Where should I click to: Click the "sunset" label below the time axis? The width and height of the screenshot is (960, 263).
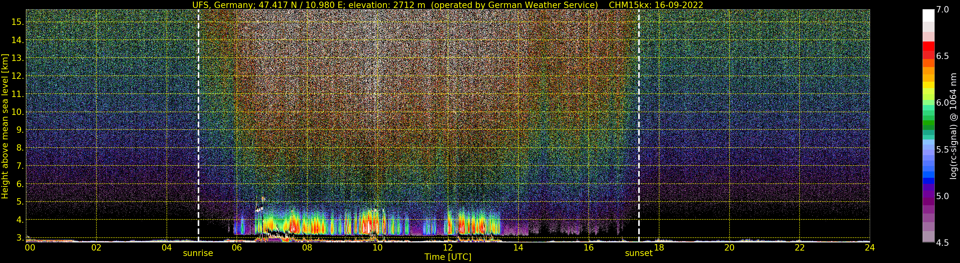(639, 253)
